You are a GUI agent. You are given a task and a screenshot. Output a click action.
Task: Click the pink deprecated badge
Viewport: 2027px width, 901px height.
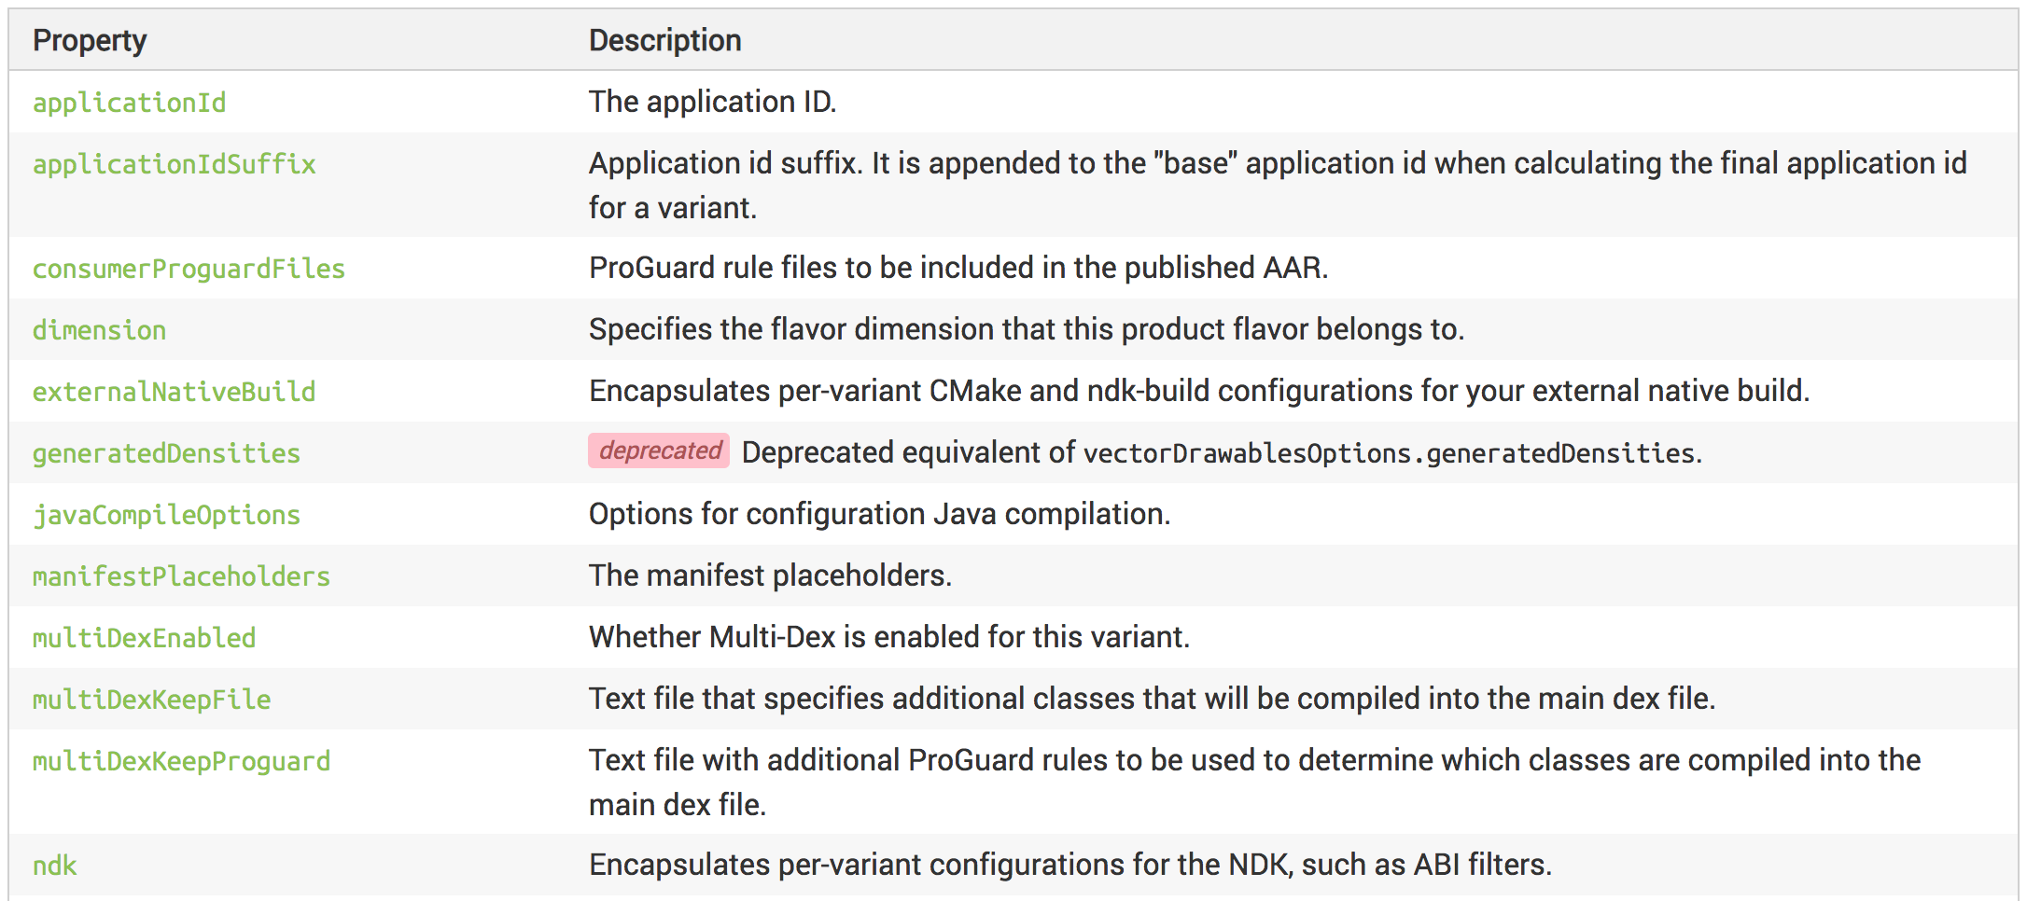(x=659, y=450)
